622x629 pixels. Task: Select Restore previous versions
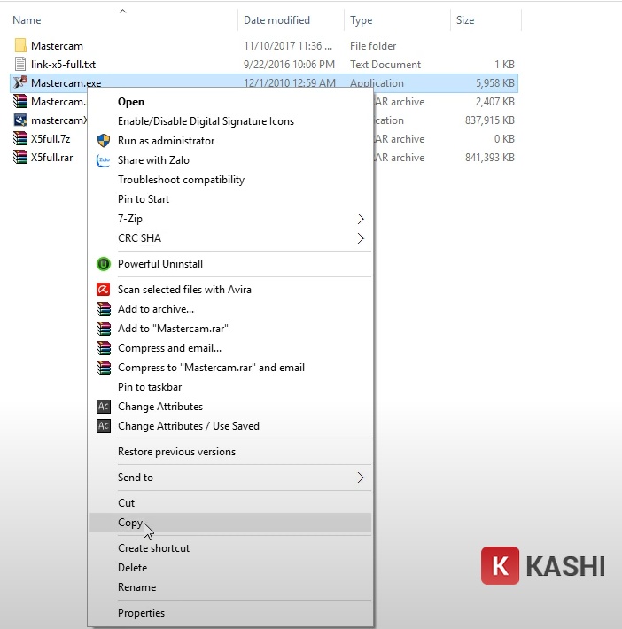176,452
